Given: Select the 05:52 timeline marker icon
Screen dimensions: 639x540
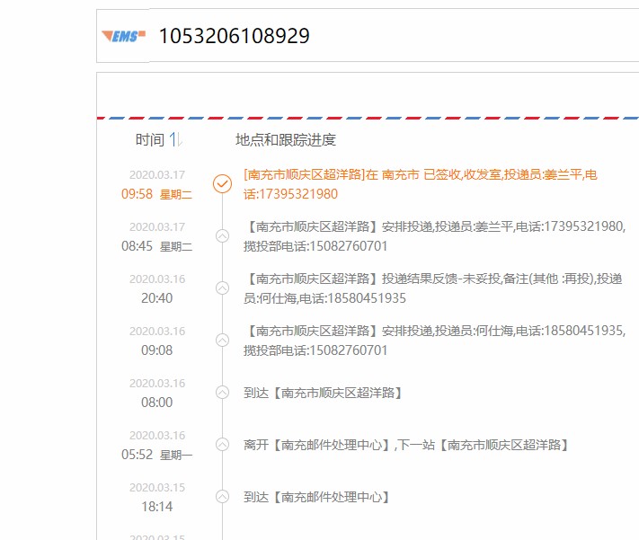Looking at the screenshot, I should coord(222,444).
